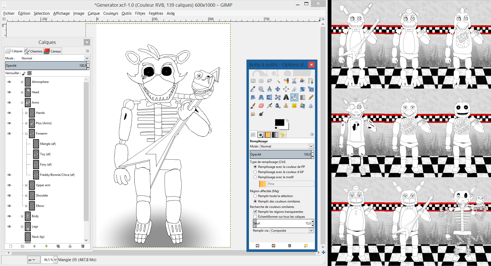Screen dimensions: 491x266
Task: Select the Text tool
Action: (286, 97)
